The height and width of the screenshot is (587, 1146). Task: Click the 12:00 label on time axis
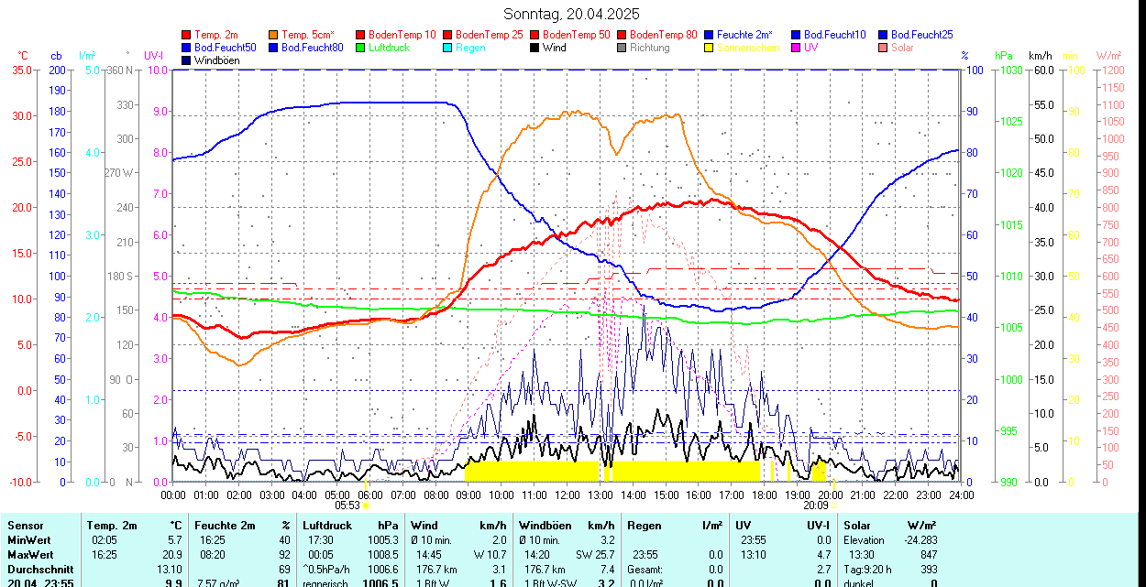click(x=567, y=495)
